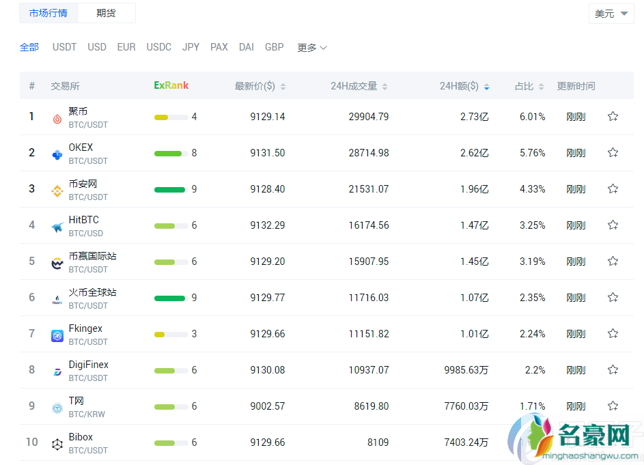The image size is (644, 465).
Task: Click the 交易所 column header
Action: click(x=66, y=86)
